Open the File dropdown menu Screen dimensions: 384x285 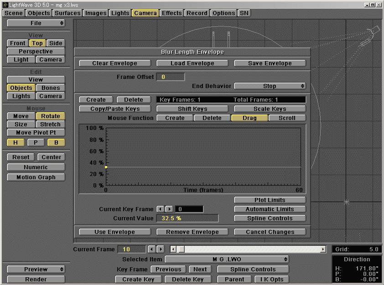(36, 23)
